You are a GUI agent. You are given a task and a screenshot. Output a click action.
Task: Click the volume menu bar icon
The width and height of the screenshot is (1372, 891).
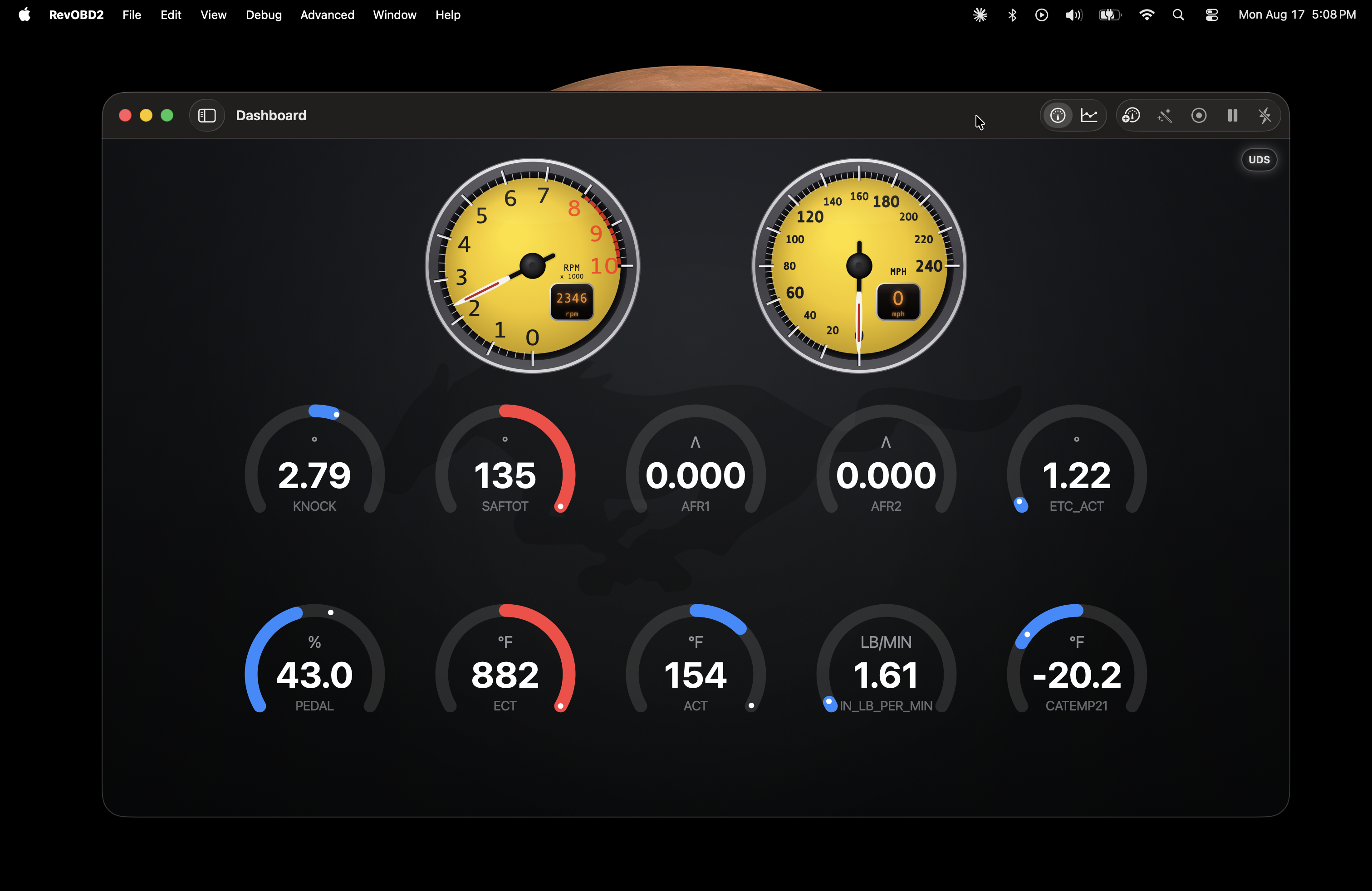pos(1073,15)
